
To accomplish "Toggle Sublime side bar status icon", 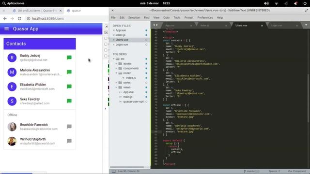I will (x=114, y=171).
